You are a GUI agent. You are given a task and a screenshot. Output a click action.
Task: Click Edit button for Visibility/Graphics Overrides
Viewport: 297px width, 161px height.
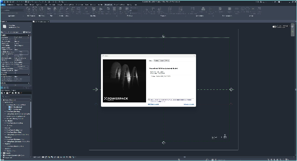click(21, 52)
